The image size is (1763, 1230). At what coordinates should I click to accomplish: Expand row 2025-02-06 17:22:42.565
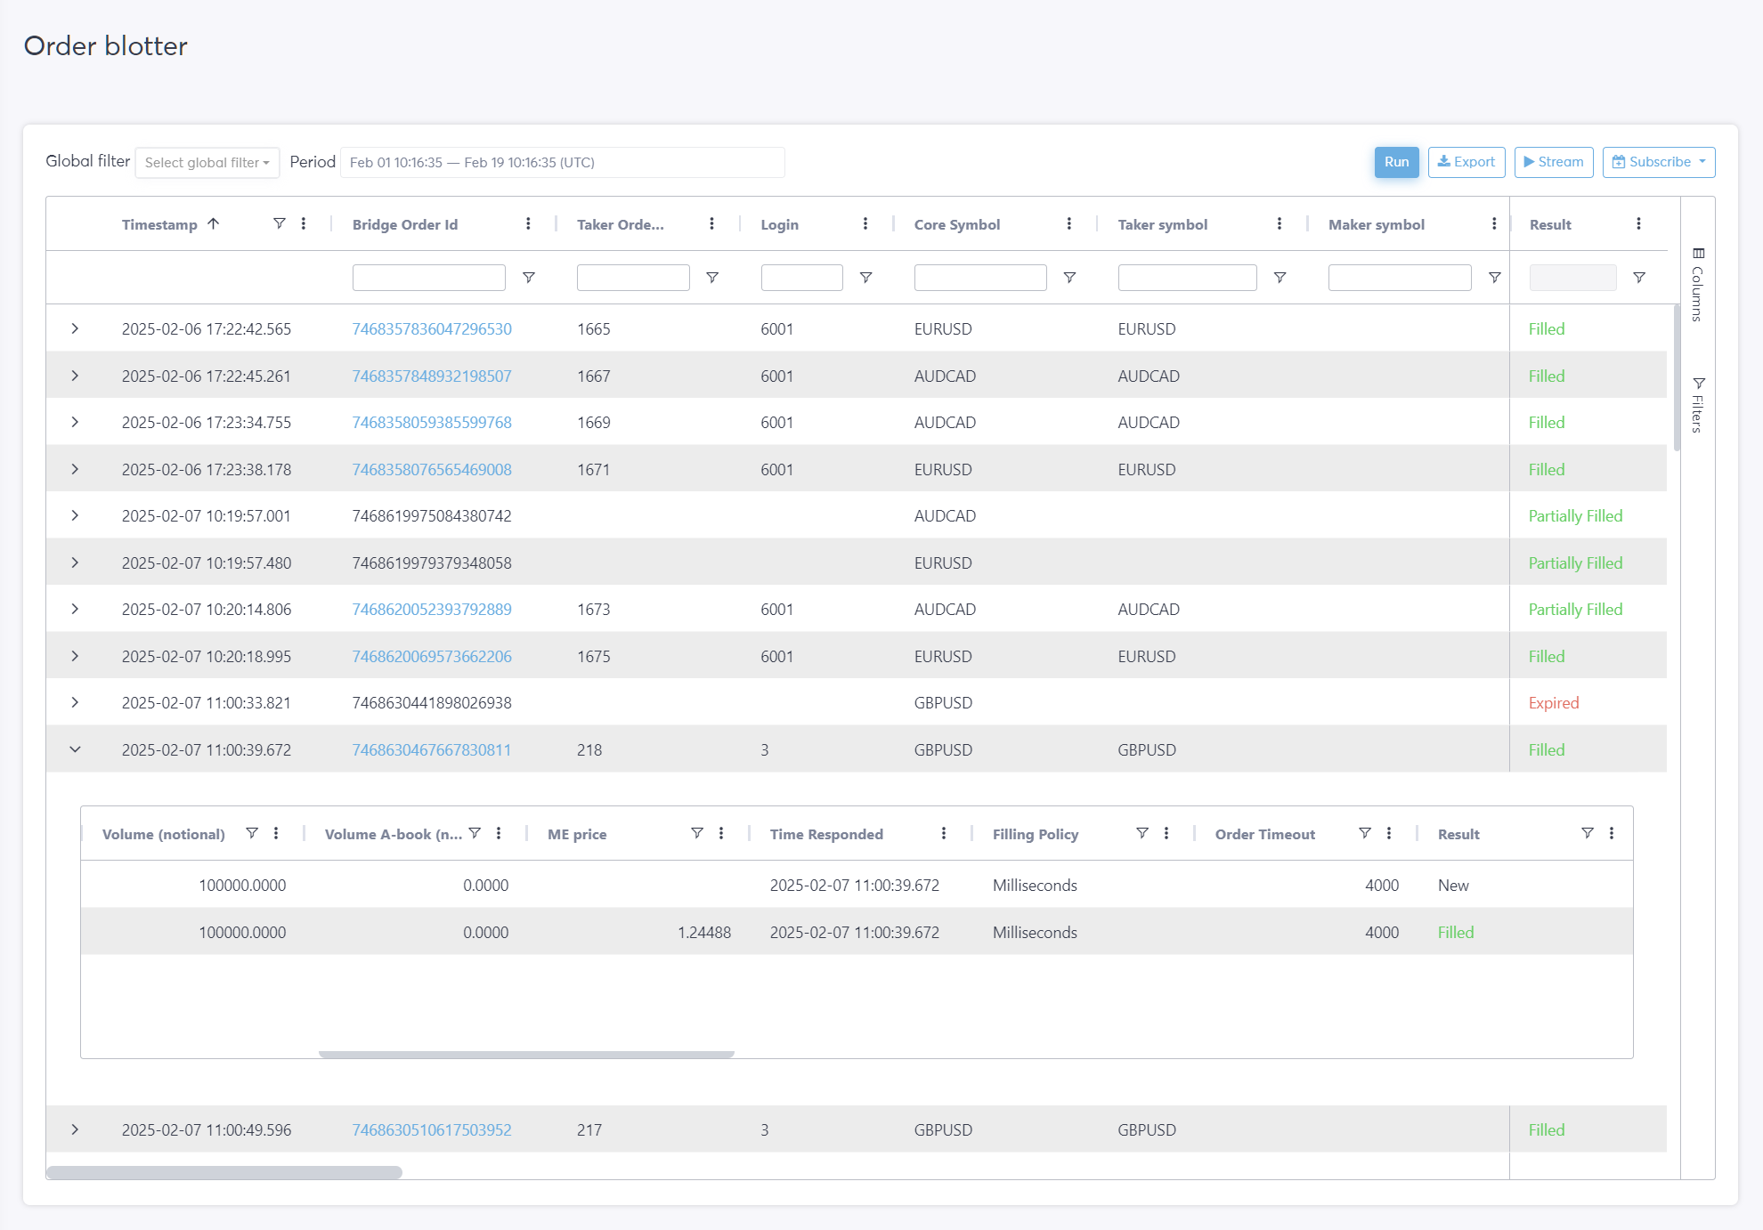(x=75, y=328)
